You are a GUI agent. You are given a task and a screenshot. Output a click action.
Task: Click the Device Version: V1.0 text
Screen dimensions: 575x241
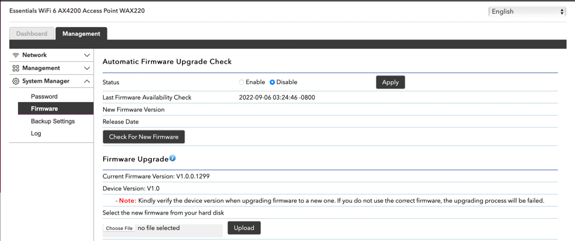pyautogui.click(x=132, y=189)
